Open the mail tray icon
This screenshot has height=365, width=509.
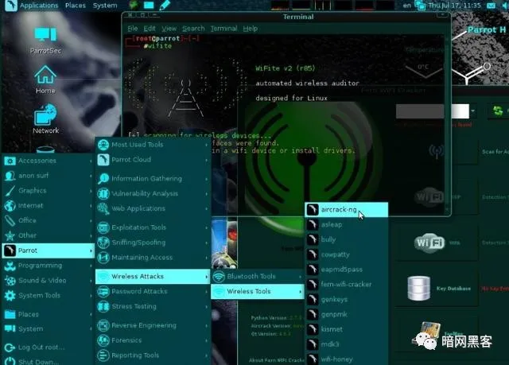492,6
